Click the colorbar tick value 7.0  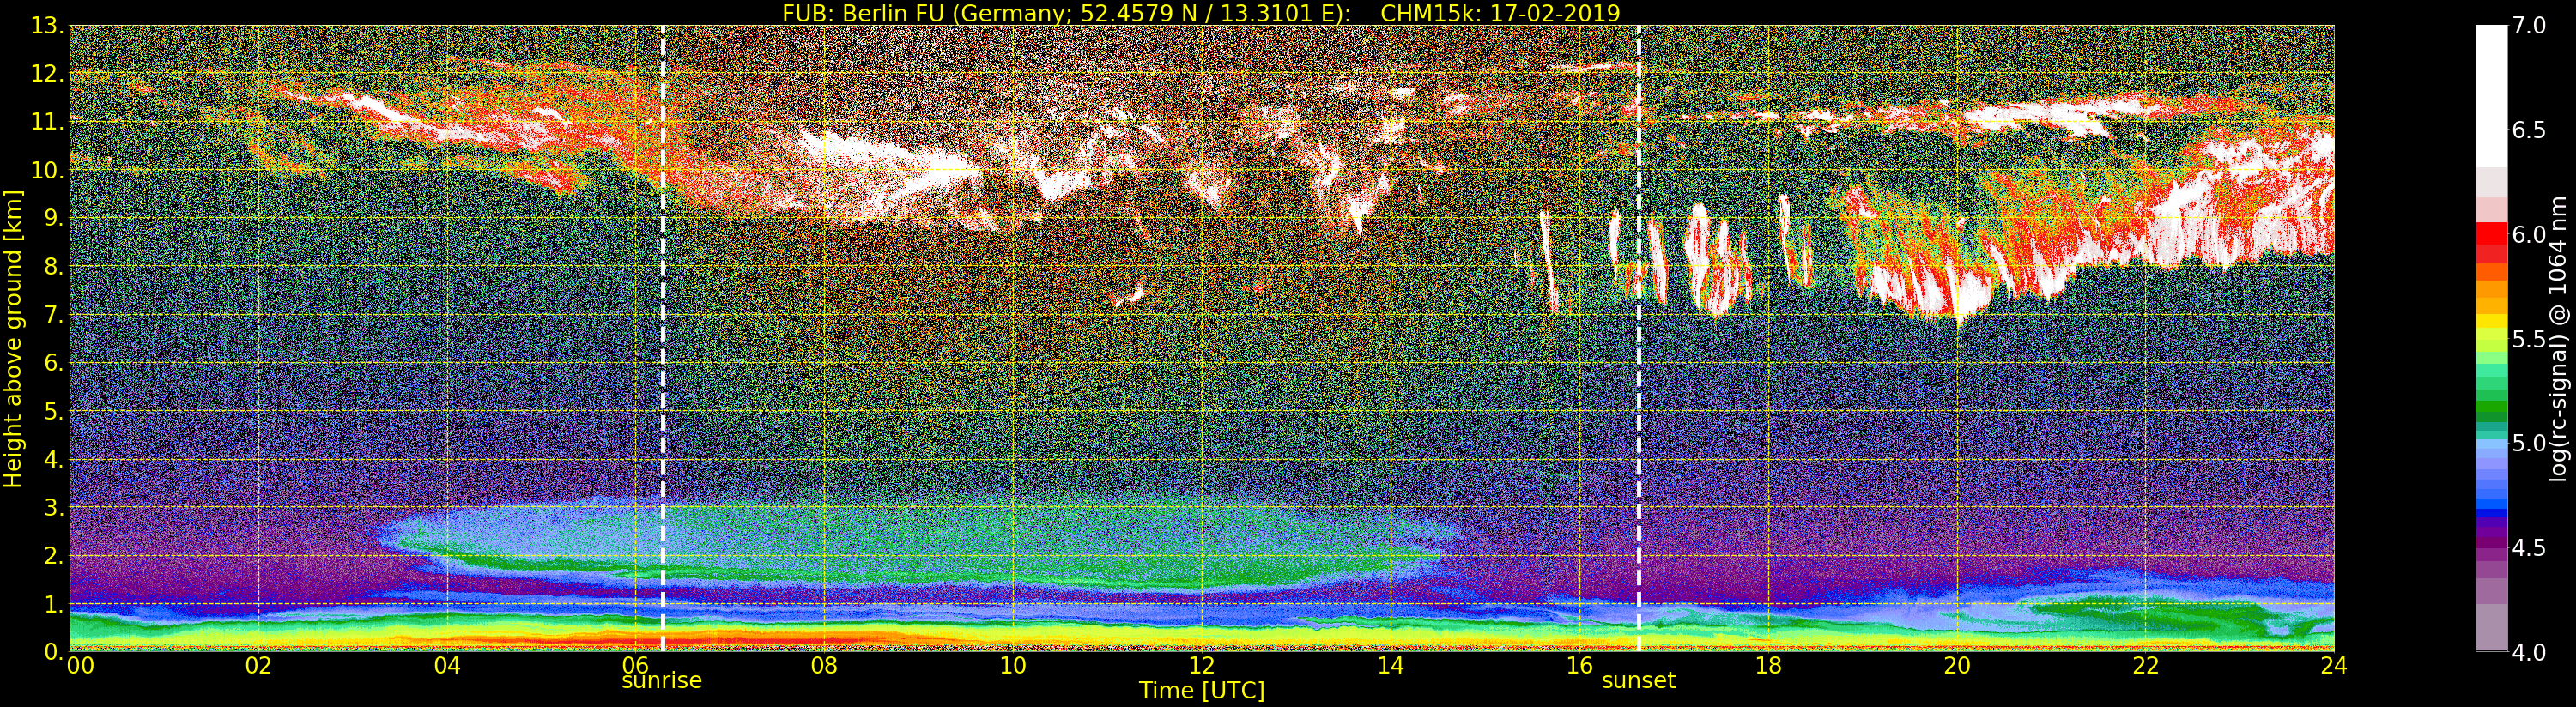pos(2529,26)
